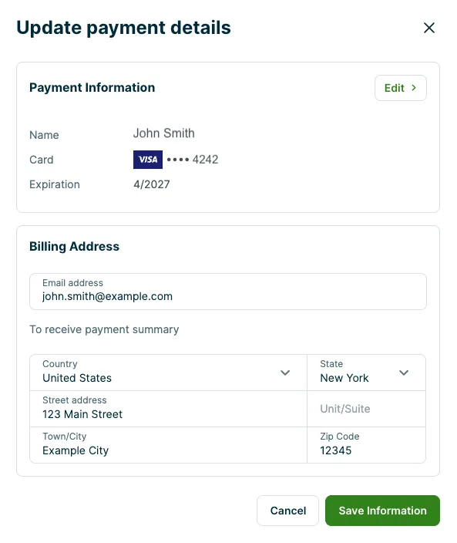The image size is (457, 543).
Task: Click the Billing Address heading
Action: point(75,247)
